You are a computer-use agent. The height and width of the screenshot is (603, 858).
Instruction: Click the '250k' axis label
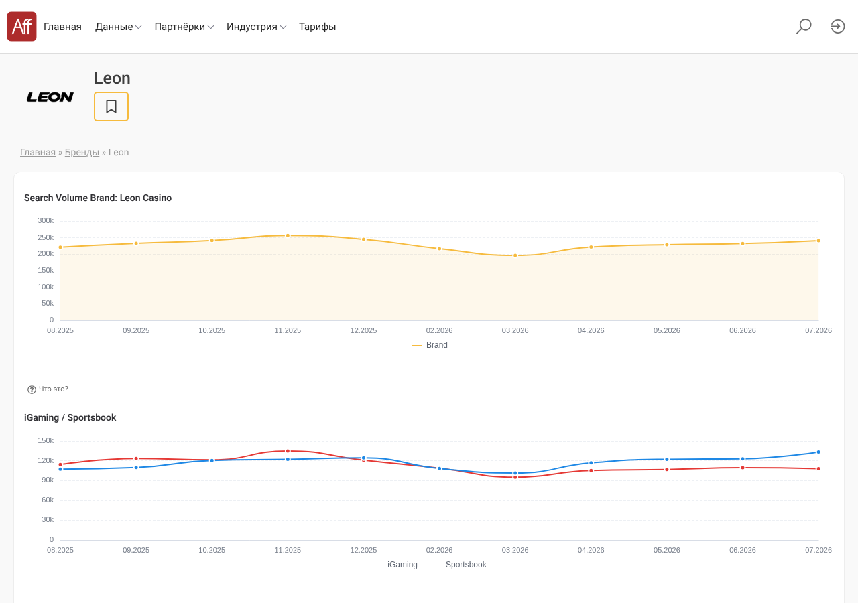[x=46, y=237]
